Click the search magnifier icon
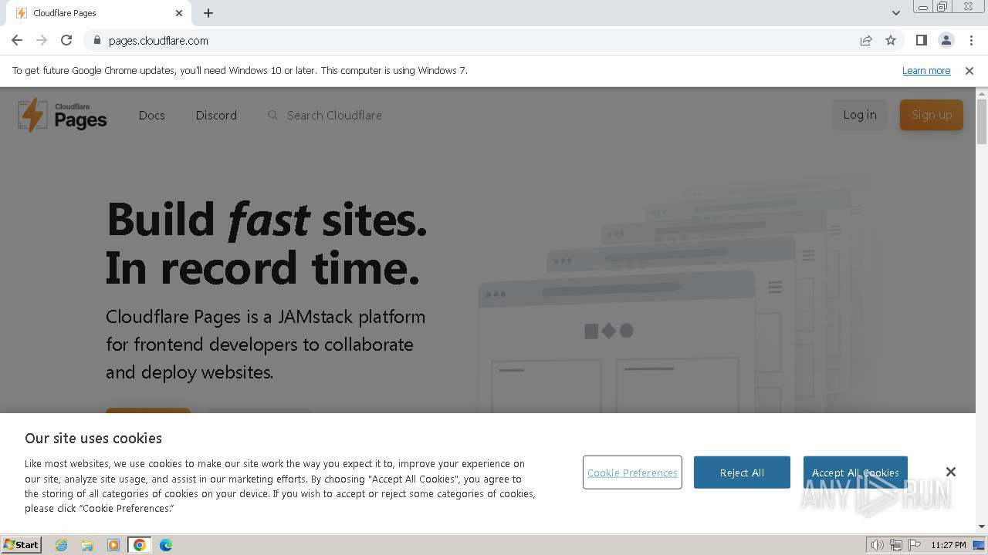988x555 pixels. (x=272, y=115)
